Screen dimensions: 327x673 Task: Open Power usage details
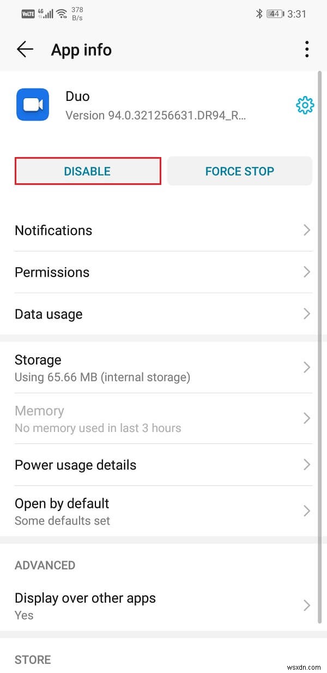coord(163,465)
